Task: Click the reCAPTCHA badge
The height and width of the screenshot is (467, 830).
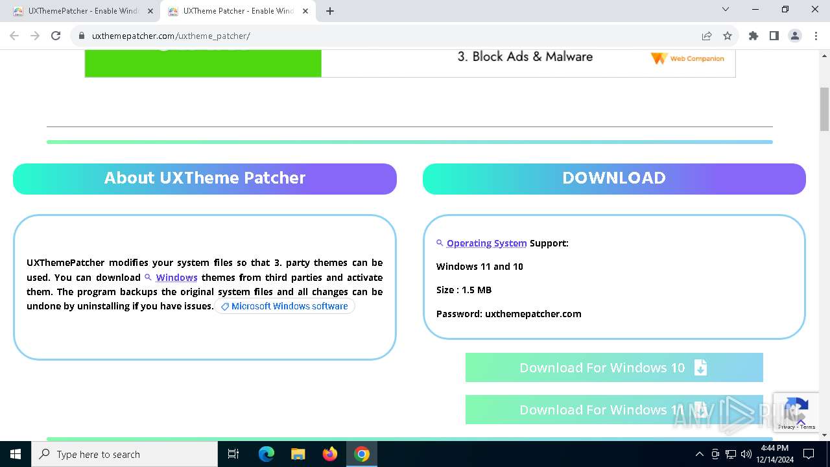Action: [x=795, y=412]
